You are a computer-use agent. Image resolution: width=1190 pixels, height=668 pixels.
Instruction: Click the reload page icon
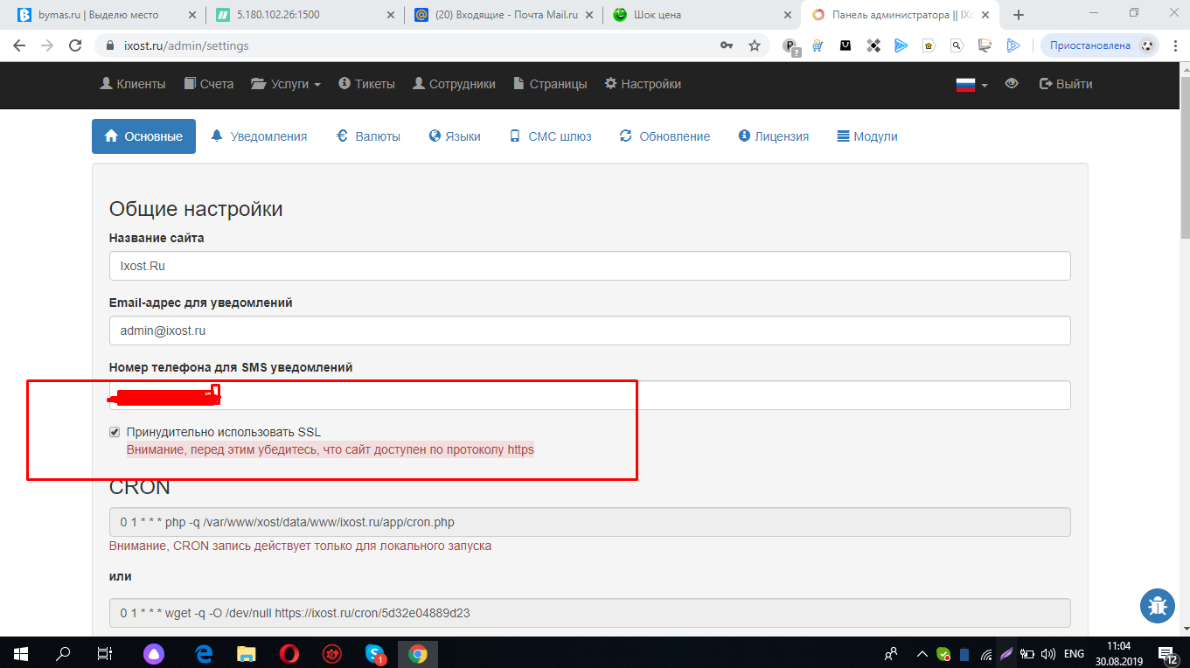[75, 45]
